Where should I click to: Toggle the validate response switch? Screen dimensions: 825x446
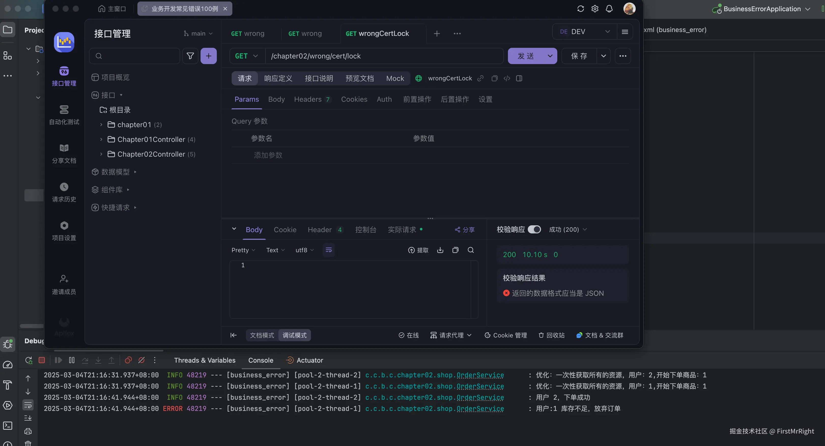534,229
